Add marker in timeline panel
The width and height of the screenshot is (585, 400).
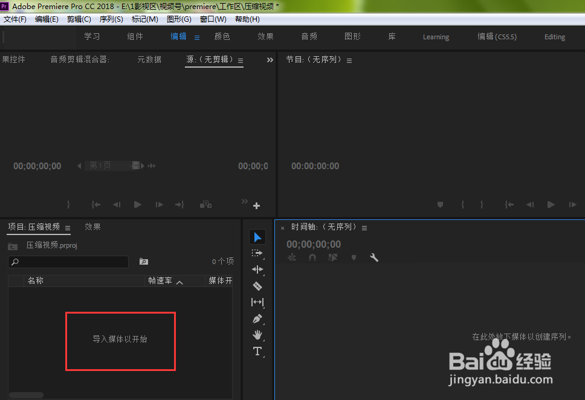coord(354,257)
